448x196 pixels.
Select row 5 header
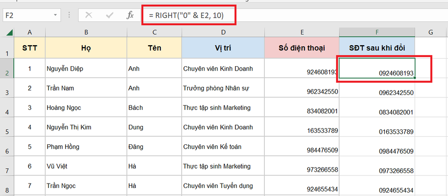click(7, 127)
